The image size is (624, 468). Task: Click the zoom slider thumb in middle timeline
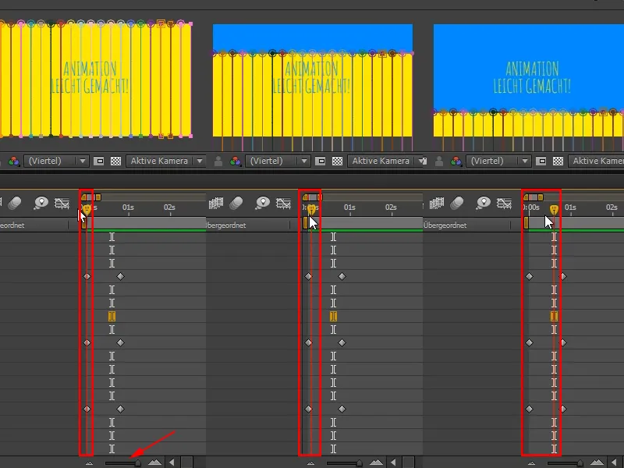360,463
